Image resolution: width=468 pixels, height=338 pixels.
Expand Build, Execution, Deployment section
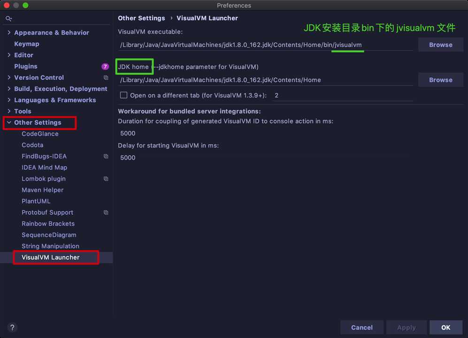[9, 88]
